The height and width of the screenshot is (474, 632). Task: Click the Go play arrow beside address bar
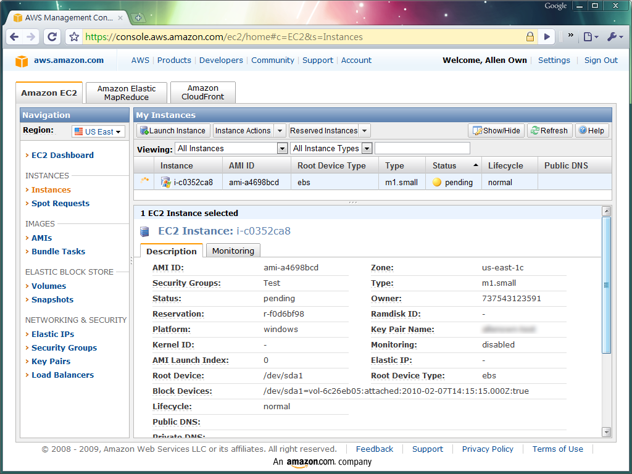(x=547, y=36)
